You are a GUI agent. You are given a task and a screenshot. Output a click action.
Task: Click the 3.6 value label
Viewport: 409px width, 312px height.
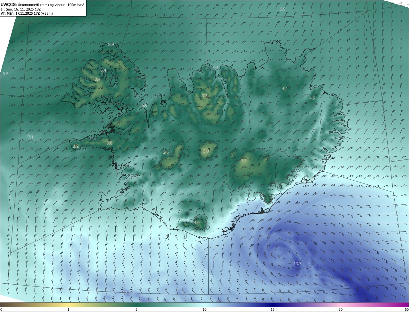click(x=109, y=143)
